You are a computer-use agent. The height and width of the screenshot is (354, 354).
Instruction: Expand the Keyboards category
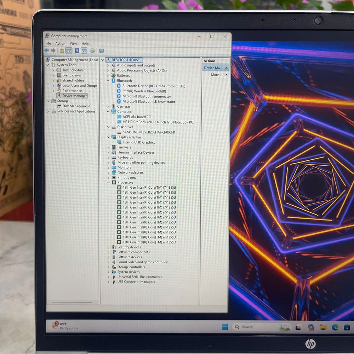108,158
